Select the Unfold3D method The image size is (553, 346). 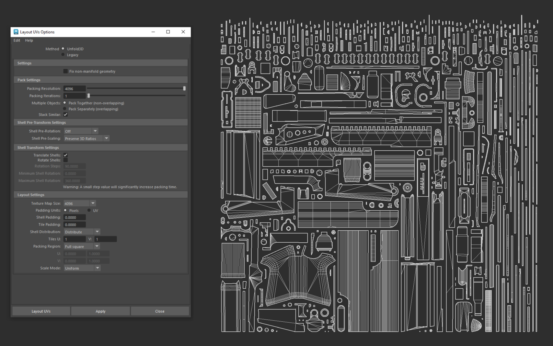(63, 49)
